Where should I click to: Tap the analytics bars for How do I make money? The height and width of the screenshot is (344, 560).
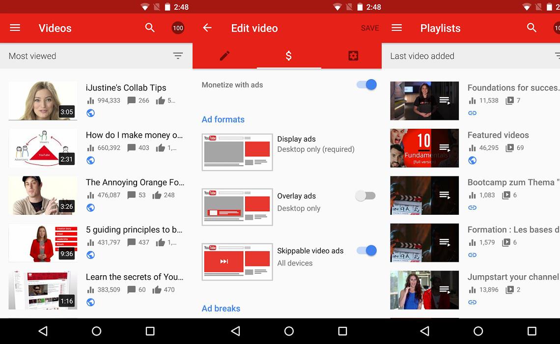[91, 147]
